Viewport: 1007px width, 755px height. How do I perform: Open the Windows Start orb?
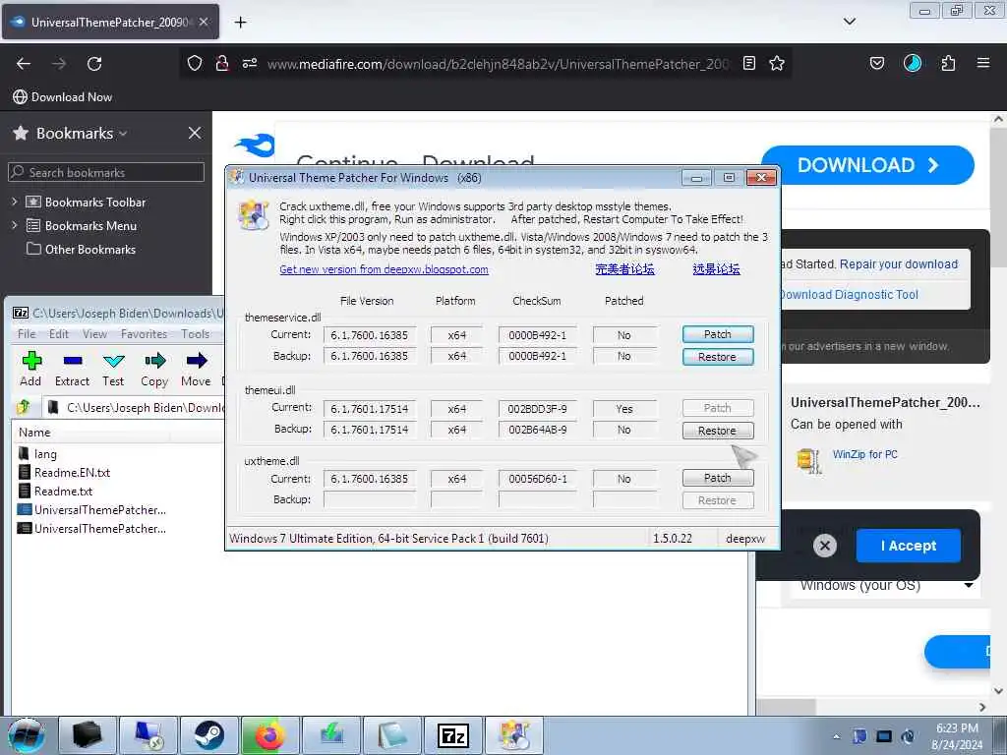point(27,735)
